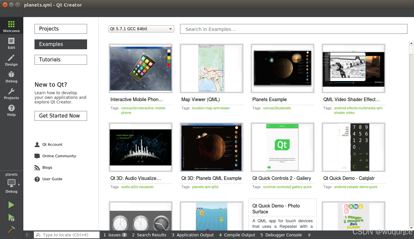Open the Projects page

(x=61, y=29)
